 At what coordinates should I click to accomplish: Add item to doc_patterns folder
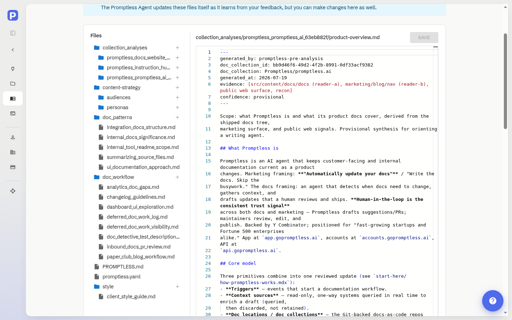tap(177, 117)
